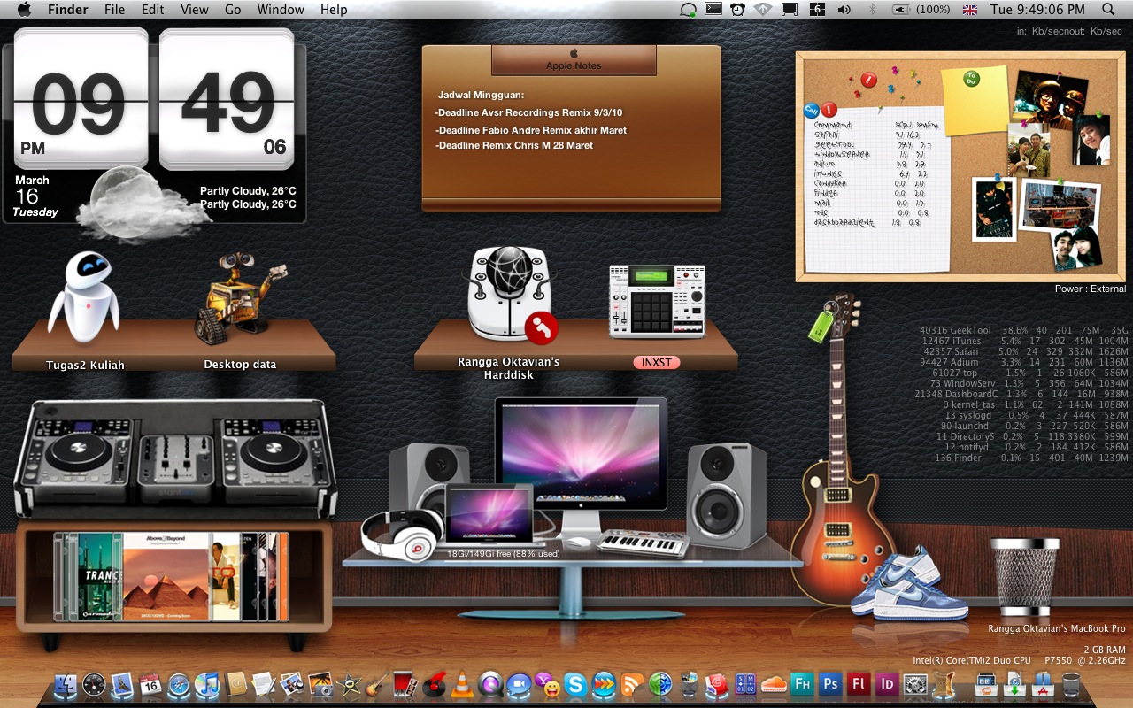Click the menu bar clock Tue 9:49:06 PM
The width and height of the screenshot is (1133, 708).
pyautogui.click(x=1037, y=10)
